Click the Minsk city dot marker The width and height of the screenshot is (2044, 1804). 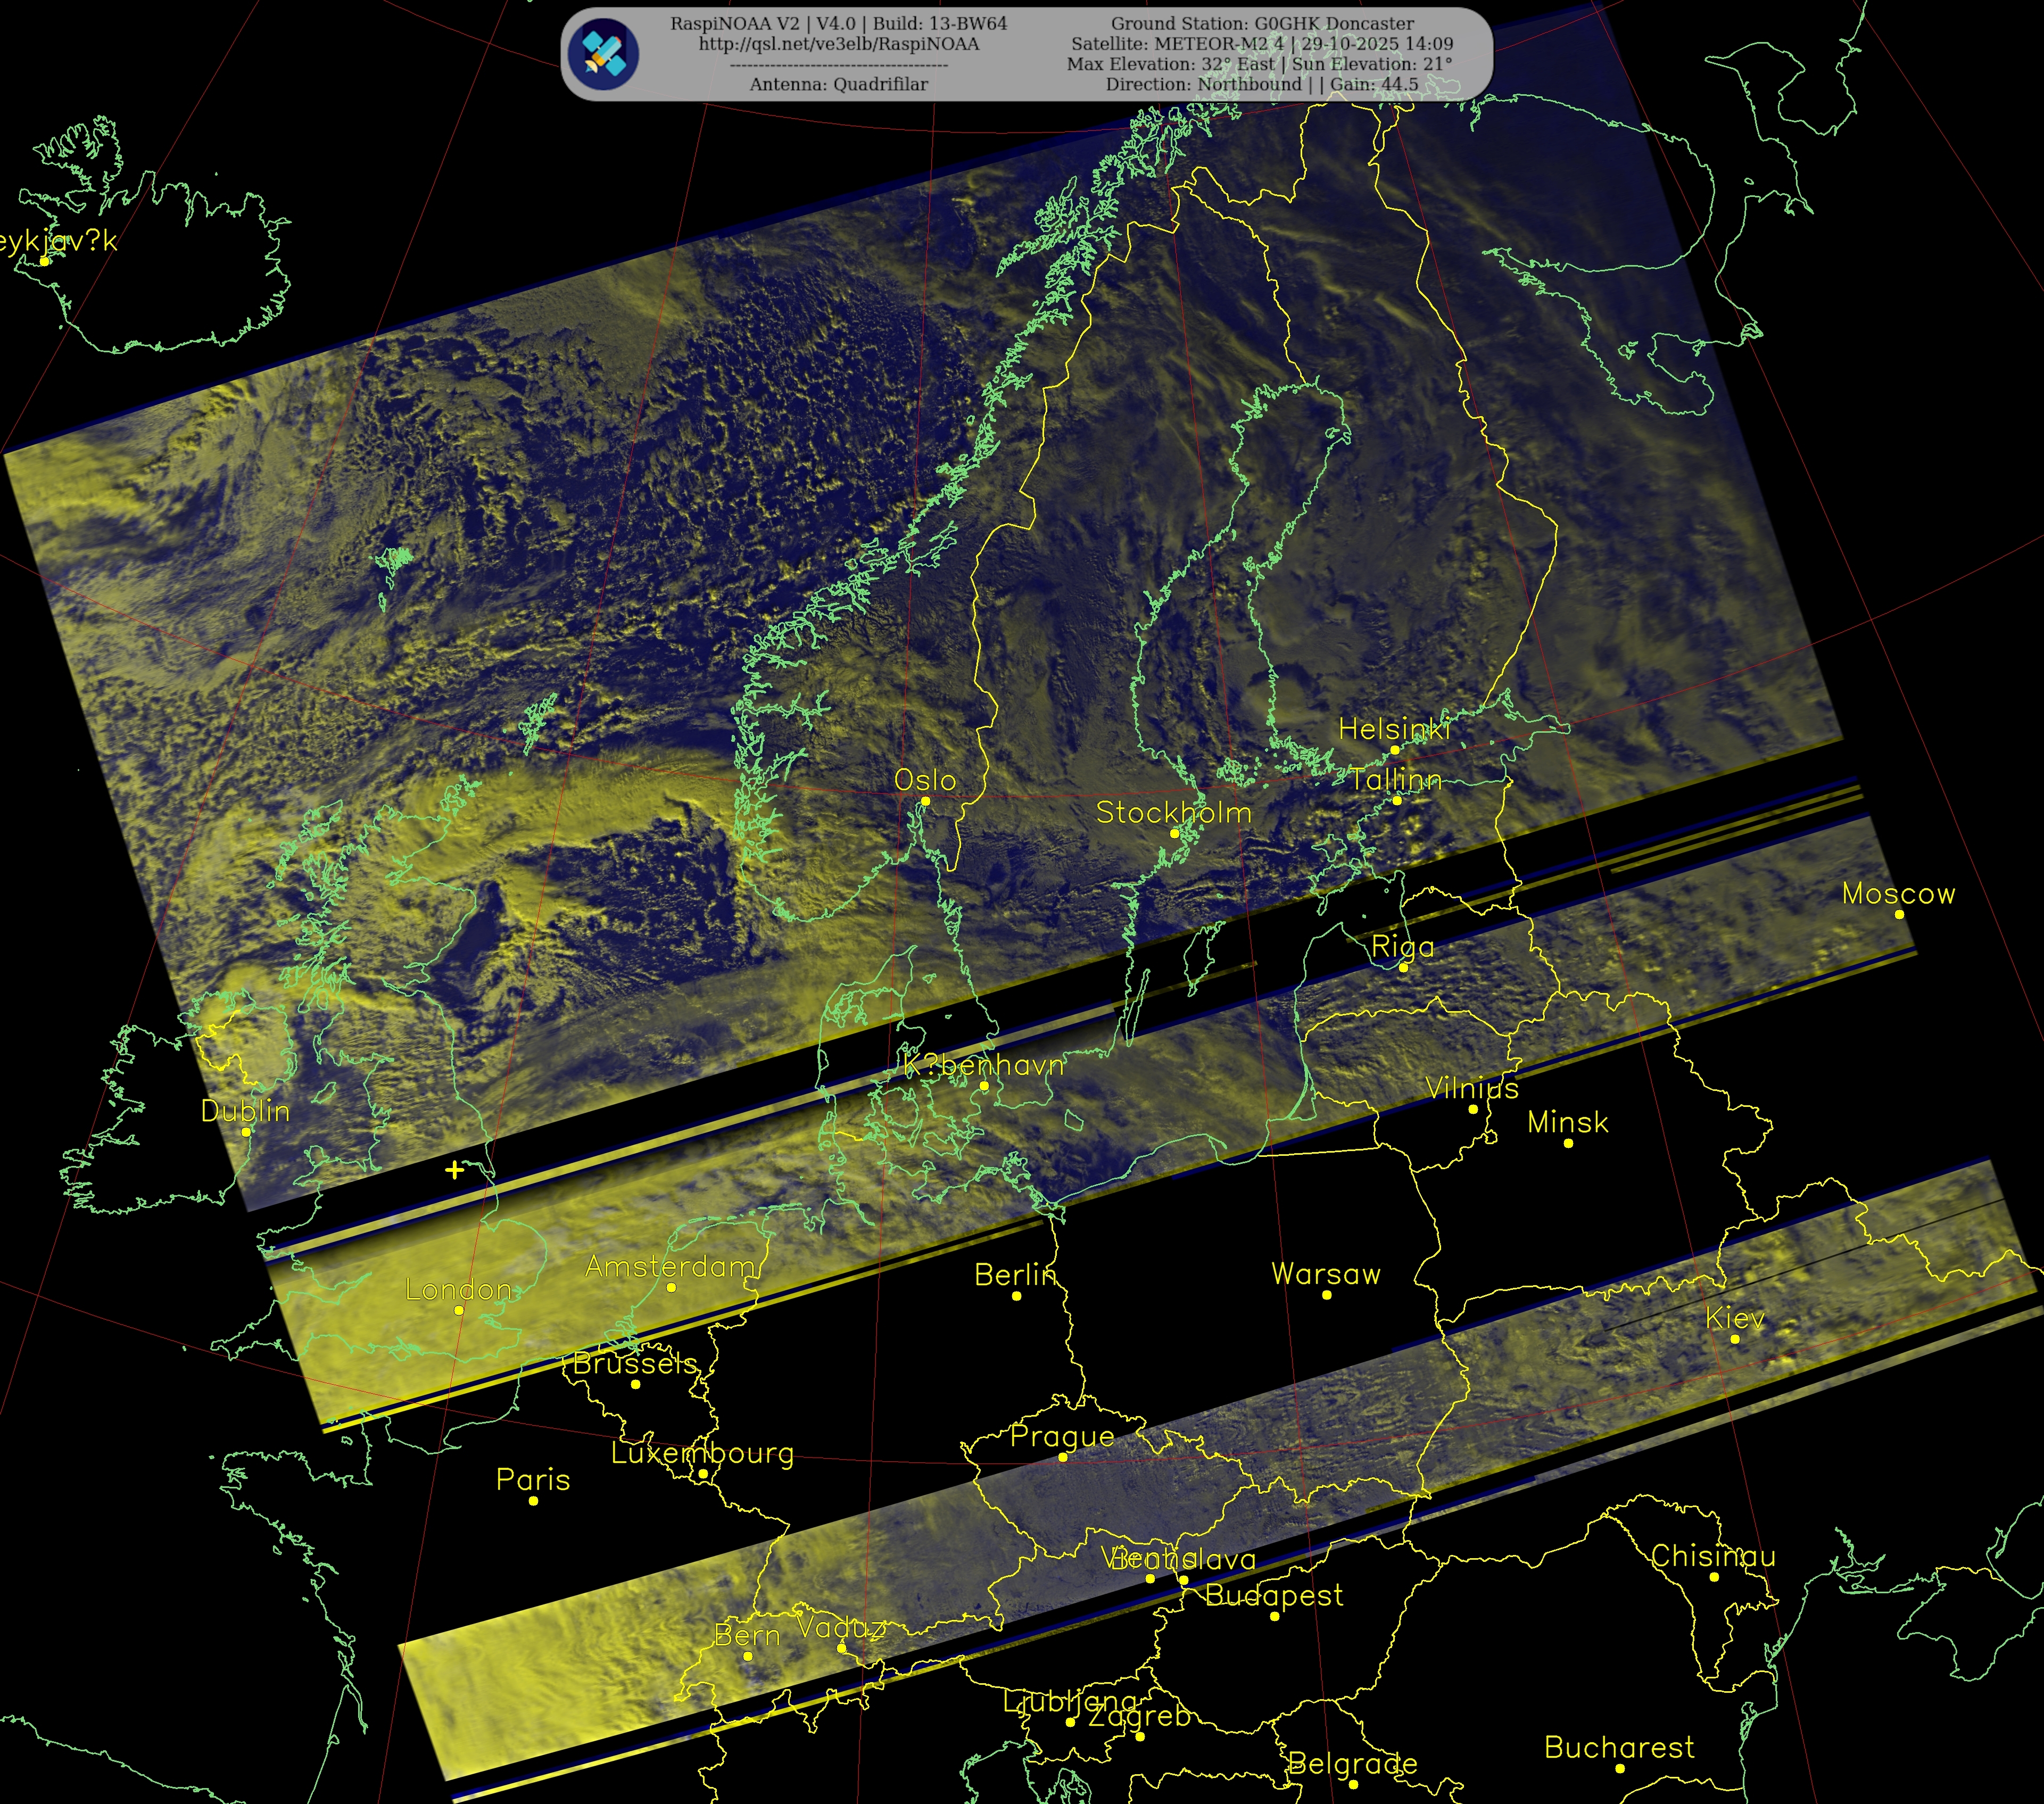1568,1143
